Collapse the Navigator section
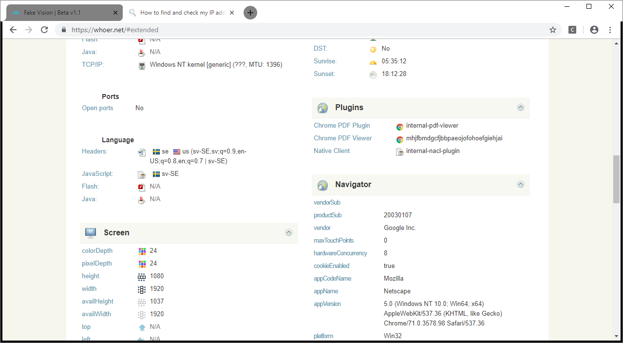Viewport: 623px width, 343px height. (521, 184)
